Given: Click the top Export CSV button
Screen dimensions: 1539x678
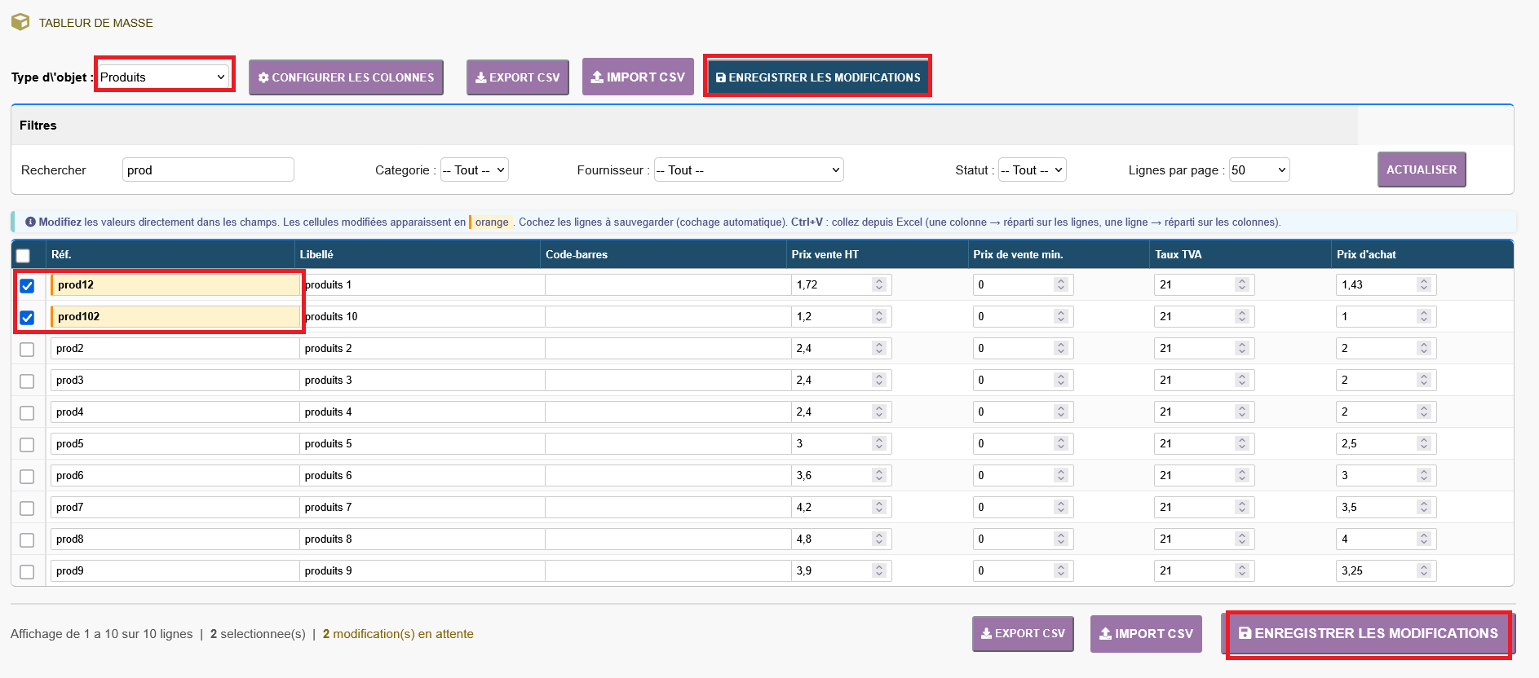Looking at the screenshot, I should coord(517,77).
